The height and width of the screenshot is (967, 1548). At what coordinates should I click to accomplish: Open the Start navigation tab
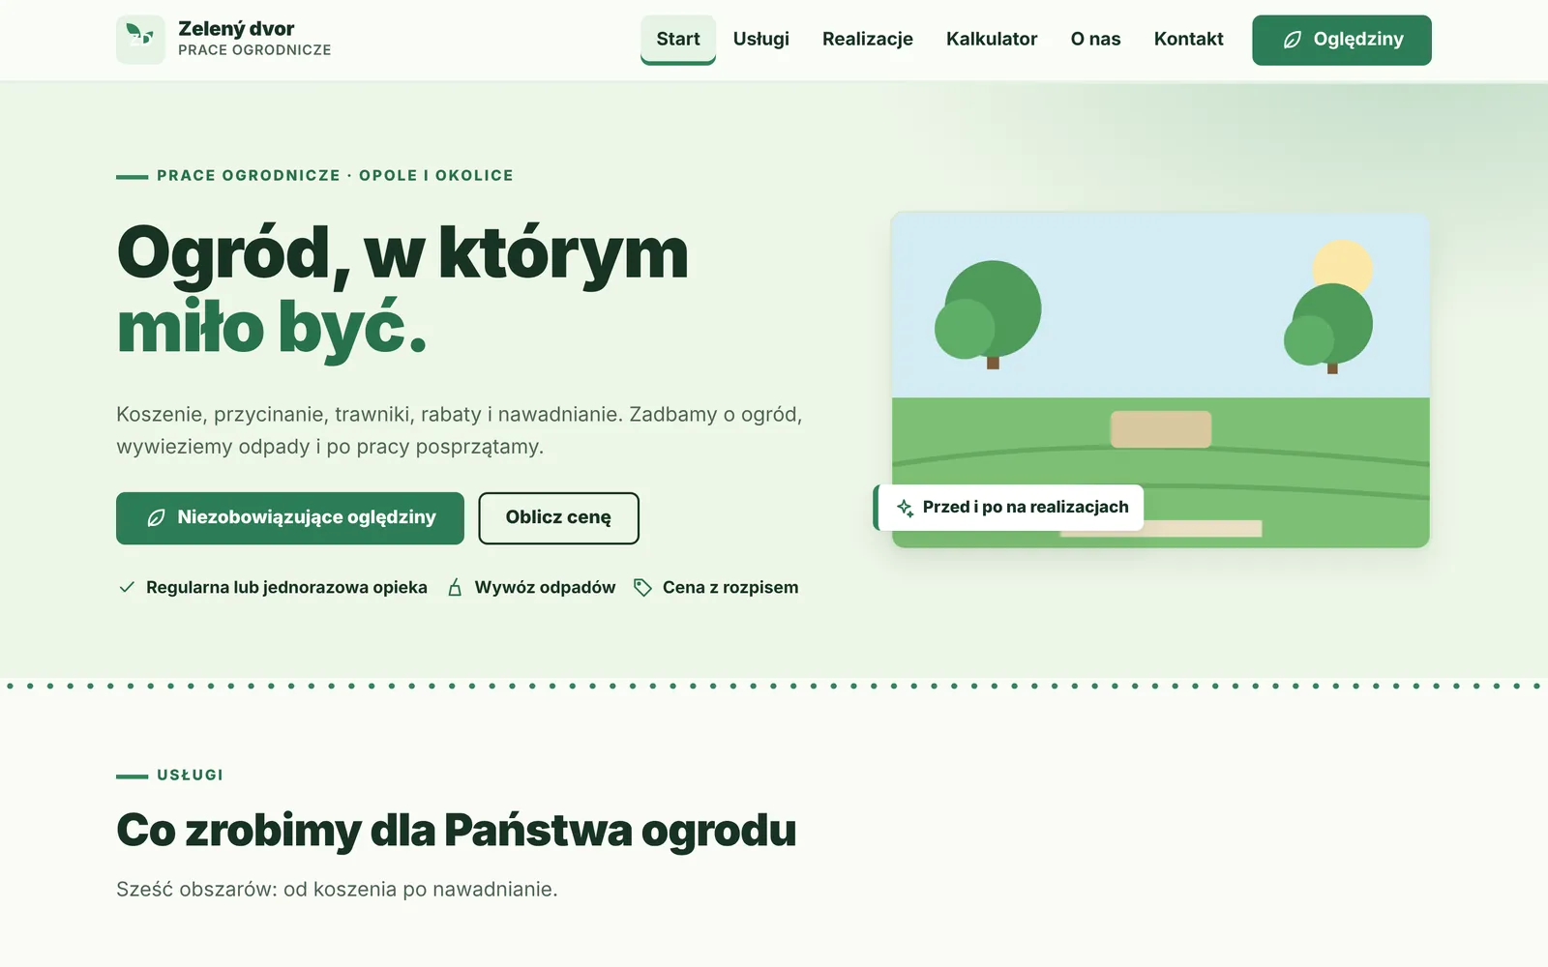point(678,40)
